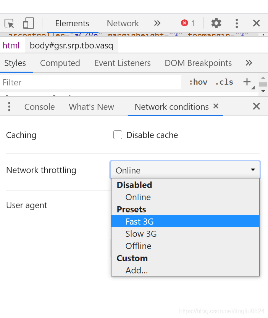Choose Add... custom throttling profile
Screen dimensions: 268x318
186,270
